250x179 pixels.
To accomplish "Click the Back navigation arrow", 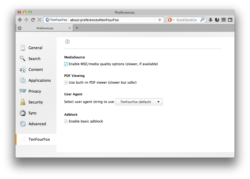I will [x=20, y=20].
